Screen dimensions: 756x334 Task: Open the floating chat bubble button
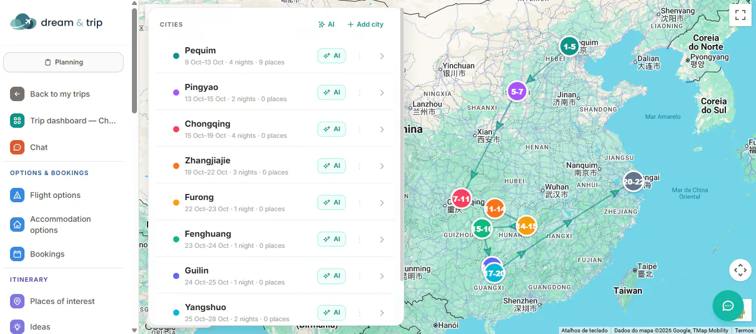click(x=728, y=306)
